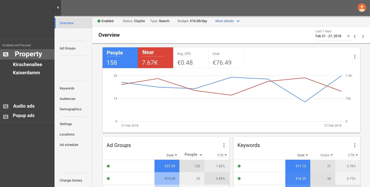Open the Ad schedule page

[x=69, y=145]
